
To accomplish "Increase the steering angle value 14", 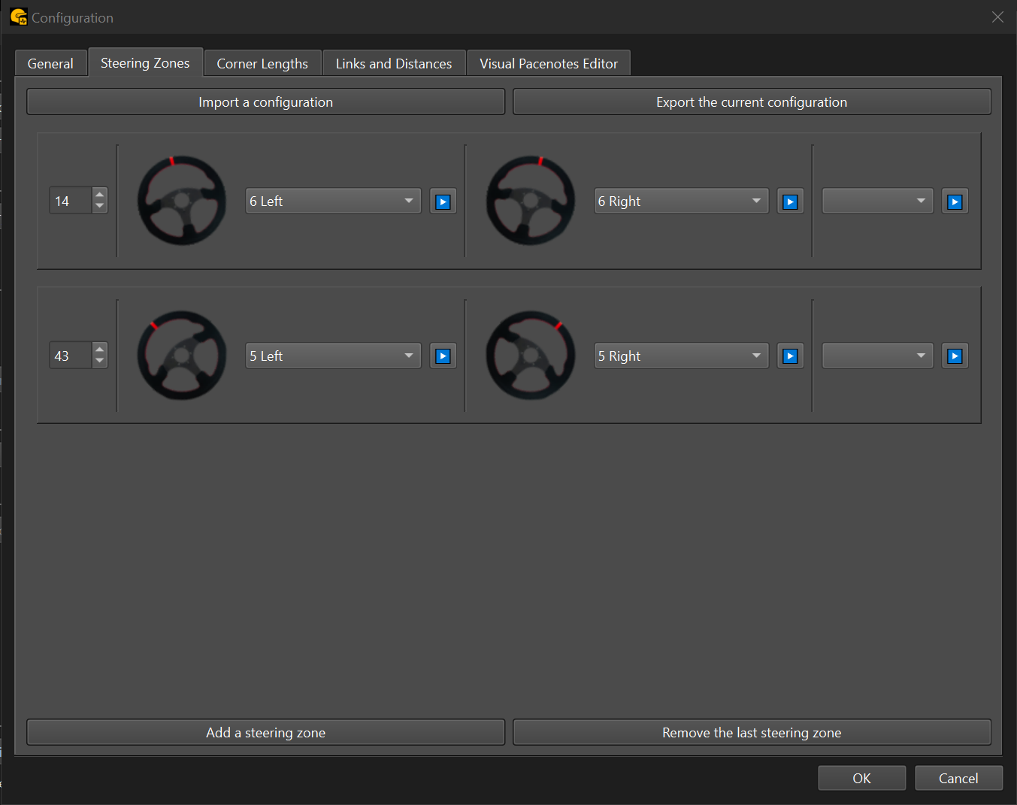I will click(x=100, y=194).
